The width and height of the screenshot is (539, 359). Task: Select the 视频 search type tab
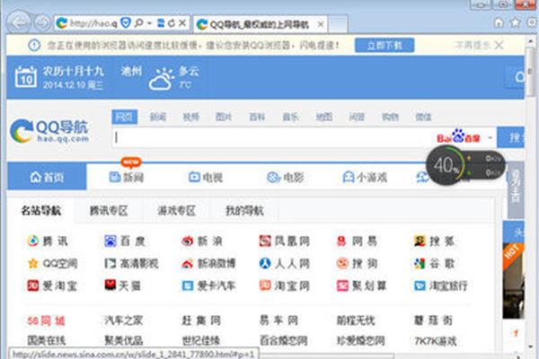click(190, 118)
